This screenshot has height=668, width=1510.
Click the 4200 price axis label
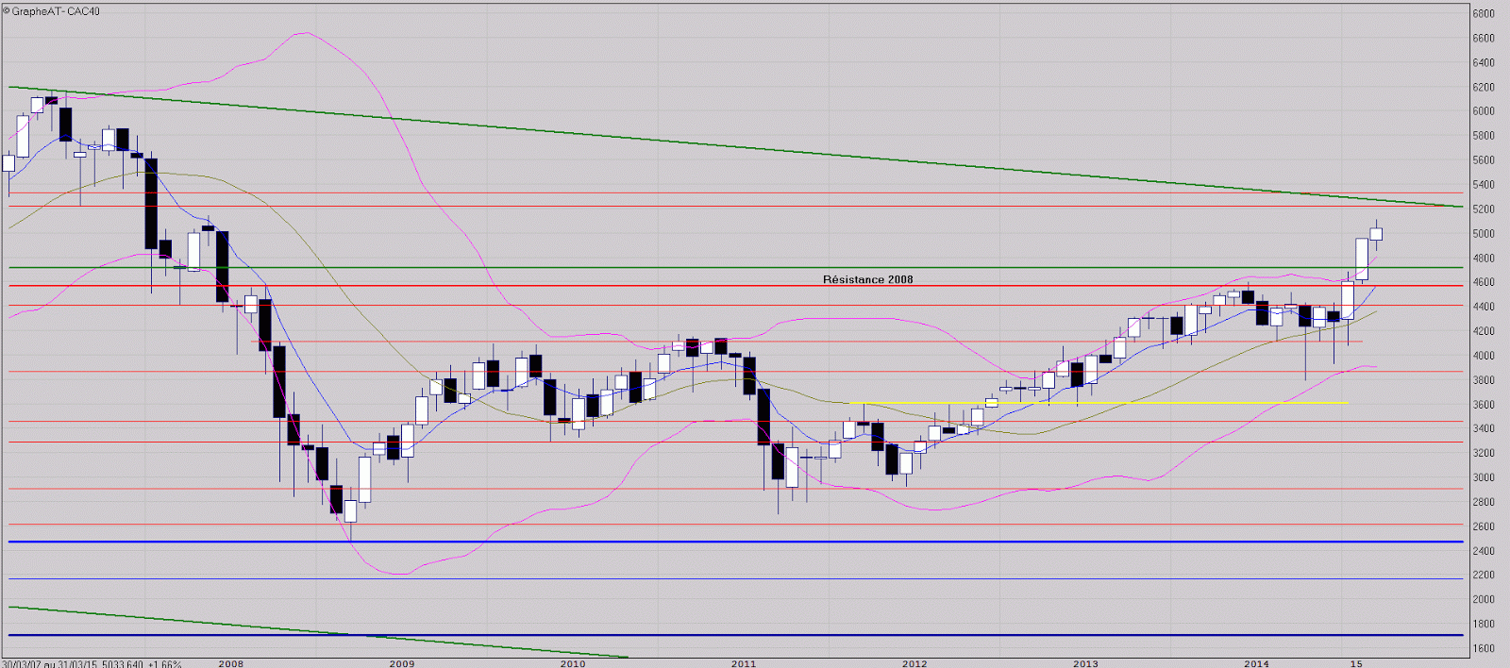(1484, 331)
